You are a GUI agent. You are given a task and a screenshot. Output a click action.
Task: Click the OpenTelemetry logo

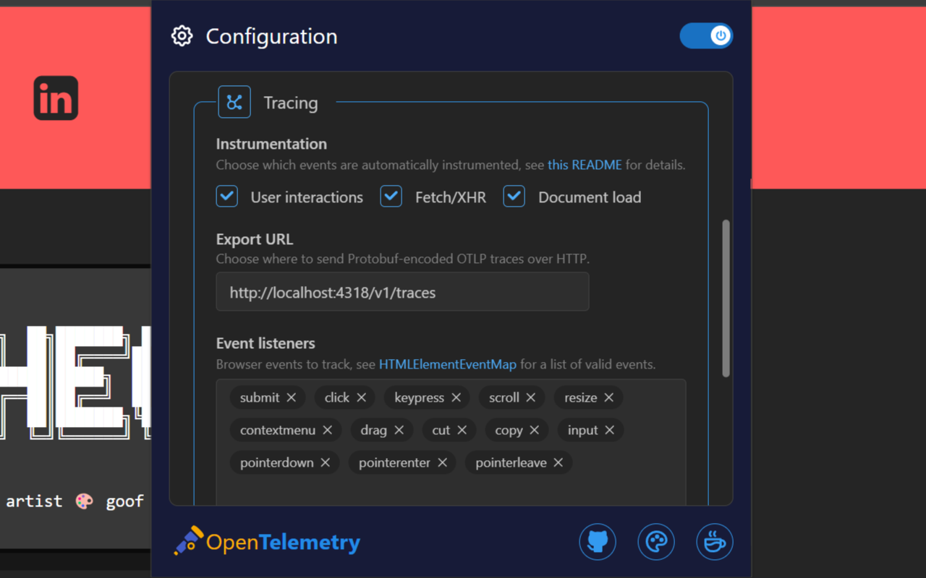click(266, 540)
